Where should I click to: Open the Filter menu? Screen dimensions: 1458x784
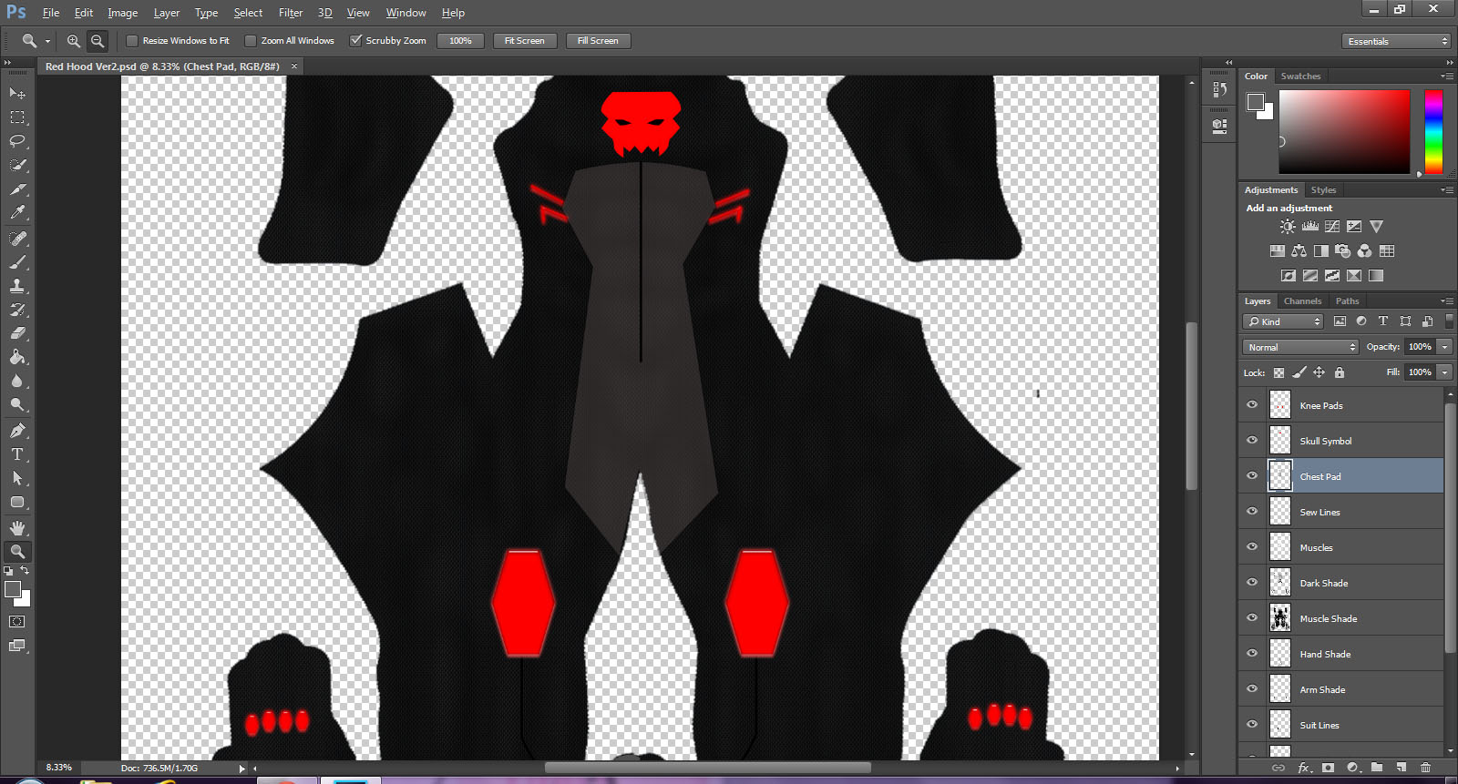point(291,13)
